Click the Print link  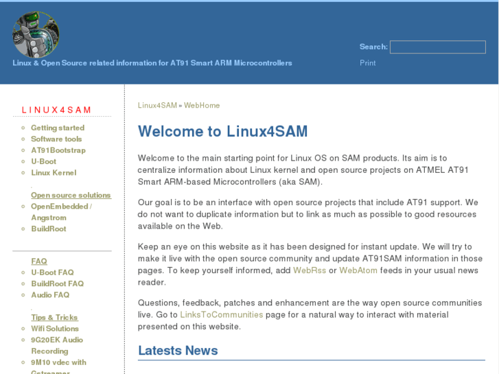pyautogui.click(x=368, y=63)
